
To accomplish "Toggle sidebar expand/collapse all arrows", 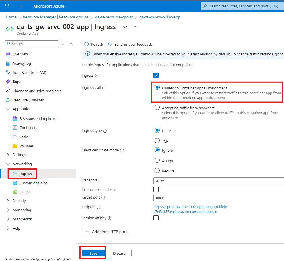I will (63, 44).
